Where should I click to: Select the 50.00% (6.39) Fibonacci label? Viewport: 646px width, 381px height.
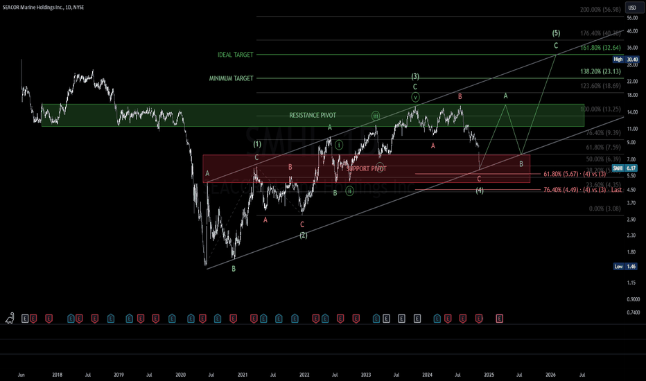click(603, 159)
